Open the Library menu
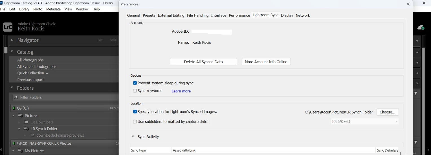The height and width of the screenshot is (155, 431). [24, 9]
